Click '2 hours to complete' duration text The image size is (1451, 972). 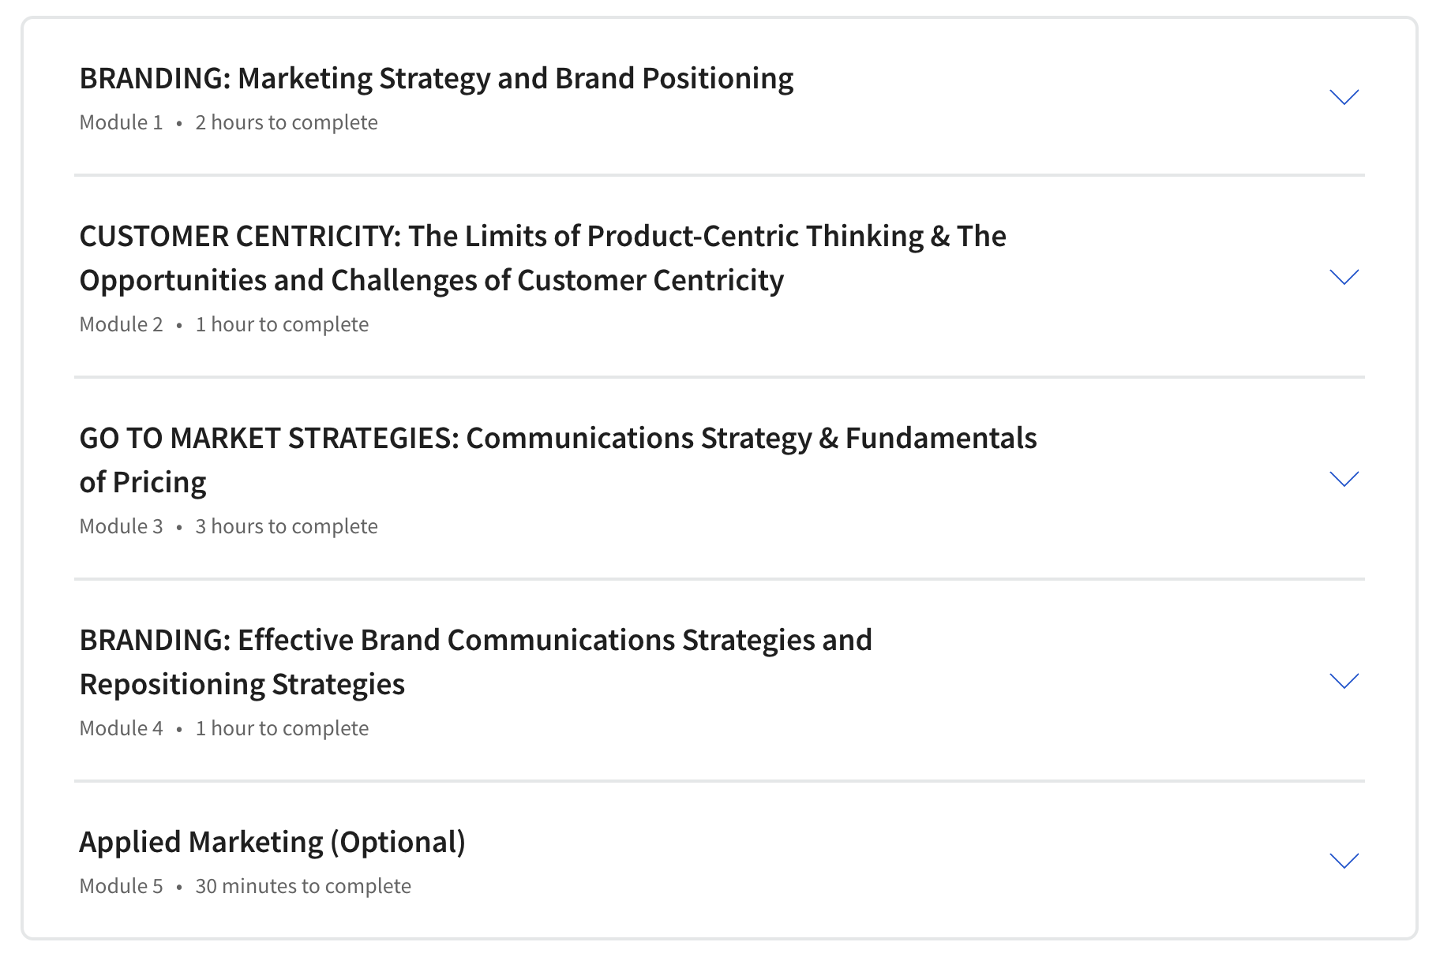pos(287,122)
